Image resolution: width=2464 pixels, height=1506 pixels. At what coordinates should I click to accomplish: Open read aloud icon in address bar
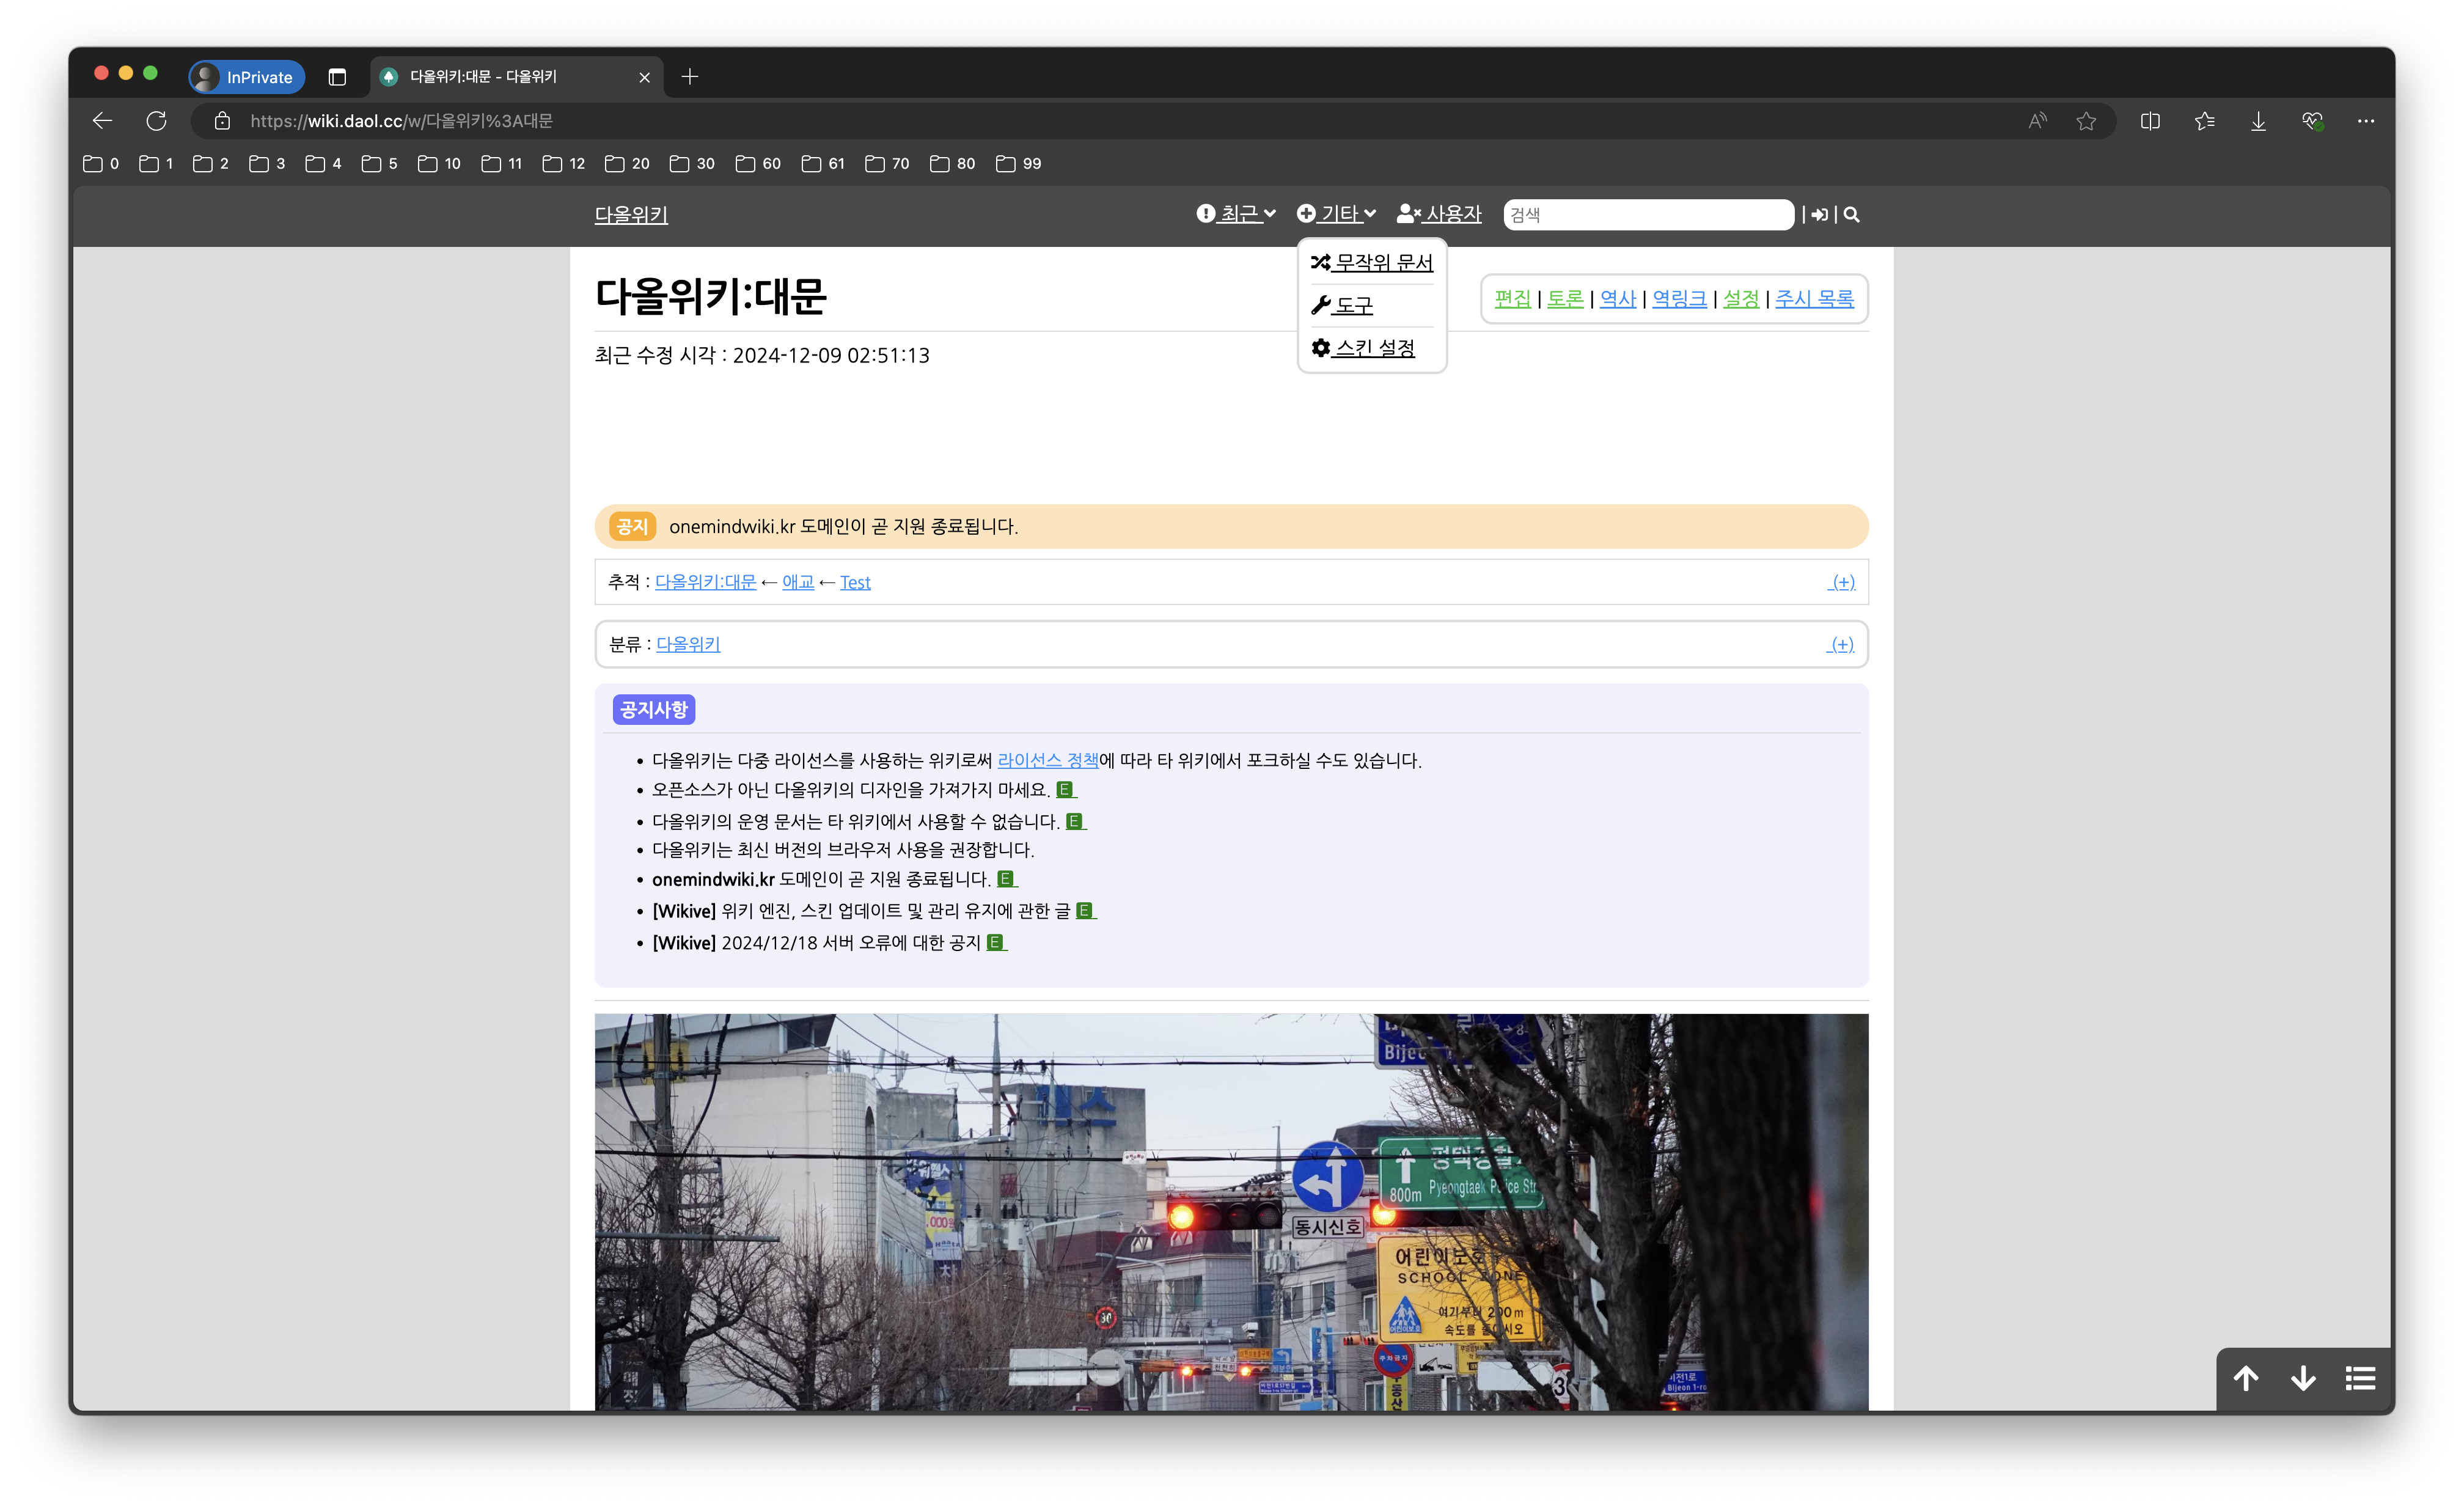click(x=2037, y=121)
